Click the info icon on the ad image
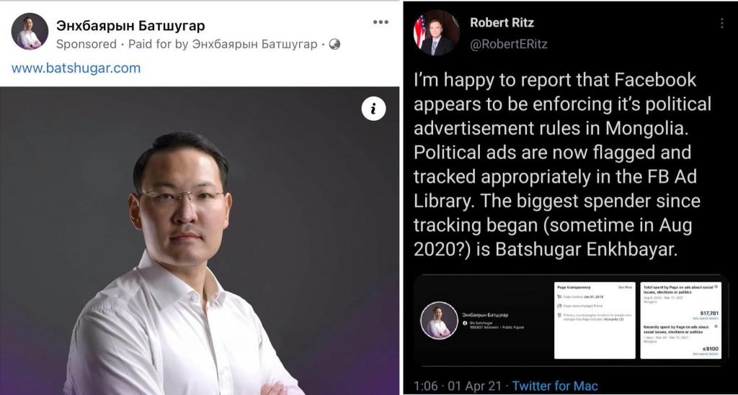Image resolution: width=738 pixels, height=395 pixels. pos(374,109)
